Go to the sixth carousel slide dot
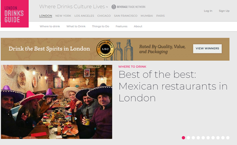 (x=208, y=138)
